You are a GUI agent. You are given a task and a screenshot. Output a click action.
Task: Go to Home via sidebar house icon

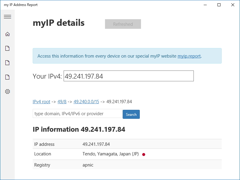point(7,34)
